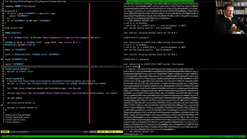The image size is (247, 139).
Task: Click the END OPENSSH PRIVATE KEY line in upper terminal
Action: click(x=141, y=20)
